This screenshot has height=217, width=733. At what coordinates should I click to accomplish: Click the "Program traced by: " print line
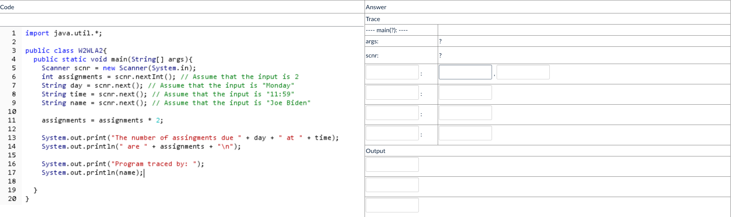[x=123, y=164]
